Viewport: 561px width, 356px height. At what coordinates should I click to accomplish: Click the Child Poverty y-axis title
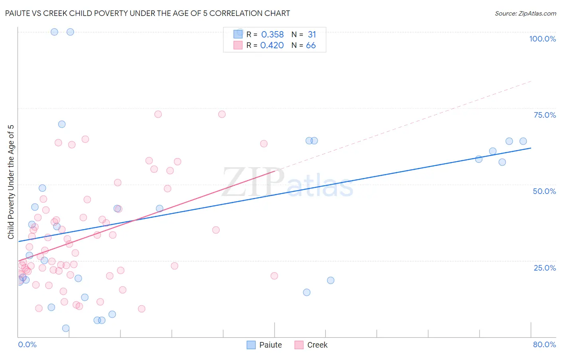pyautogui.click(x=11, y=182)
